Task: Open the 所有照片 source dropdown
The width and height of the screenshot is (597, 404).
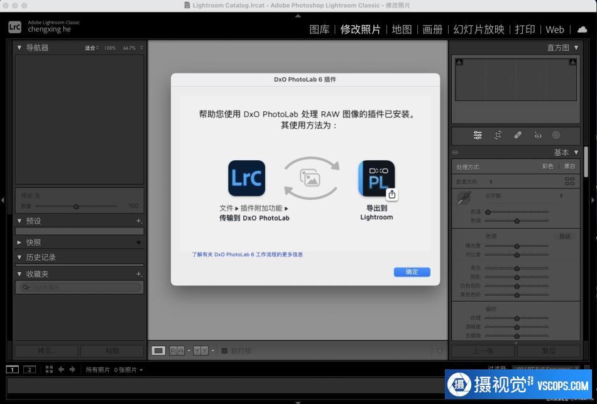Action: click(x=114, y=369)
